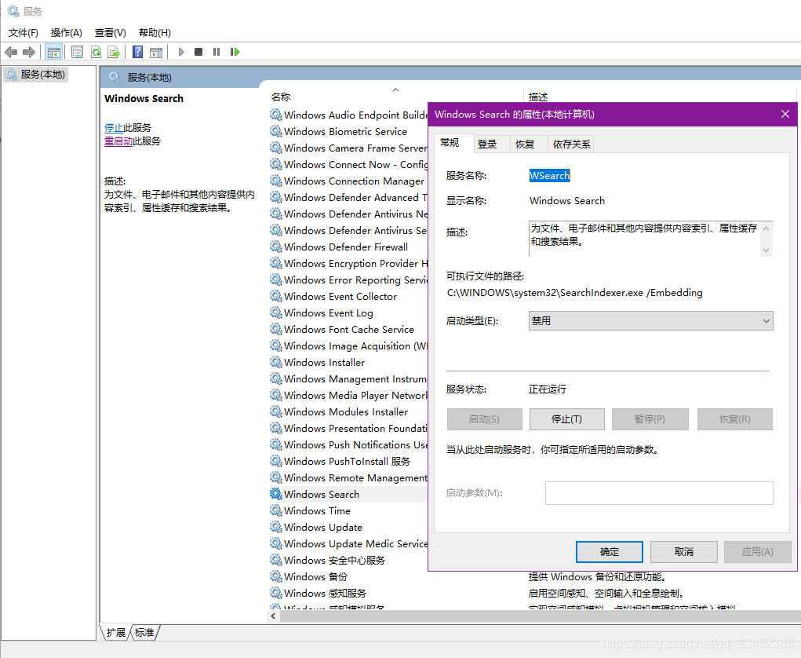Select Windows 安全中心服务 row
Image resolution: width=801 pixels, height=658 pixels.
pyautogui.click(x=349, y=561)
